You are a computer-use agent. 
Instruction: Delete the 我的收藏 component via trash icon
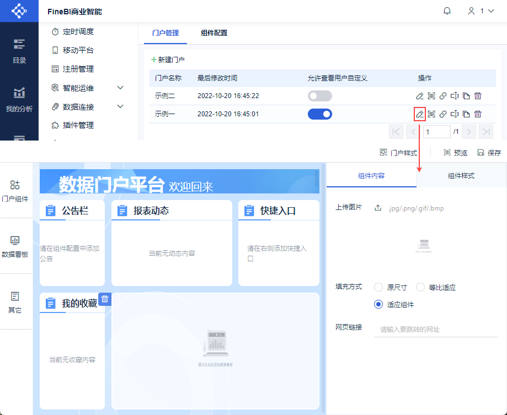tap(105, 299)
